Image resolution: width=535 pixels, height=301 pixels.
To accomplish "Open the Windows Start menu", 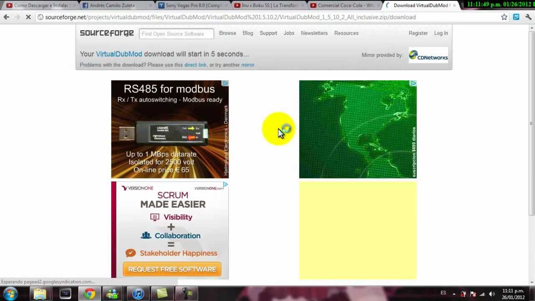I will (10, 293).
